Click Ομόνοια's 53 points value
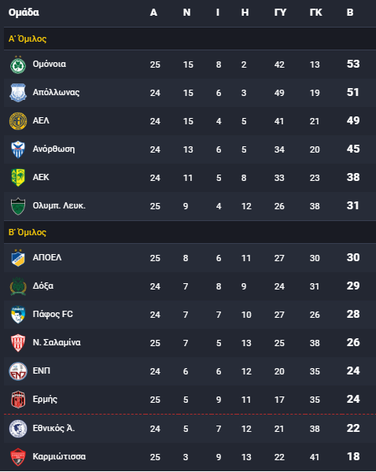The width and height of the screenshot is (376, 472). (353, 65)
